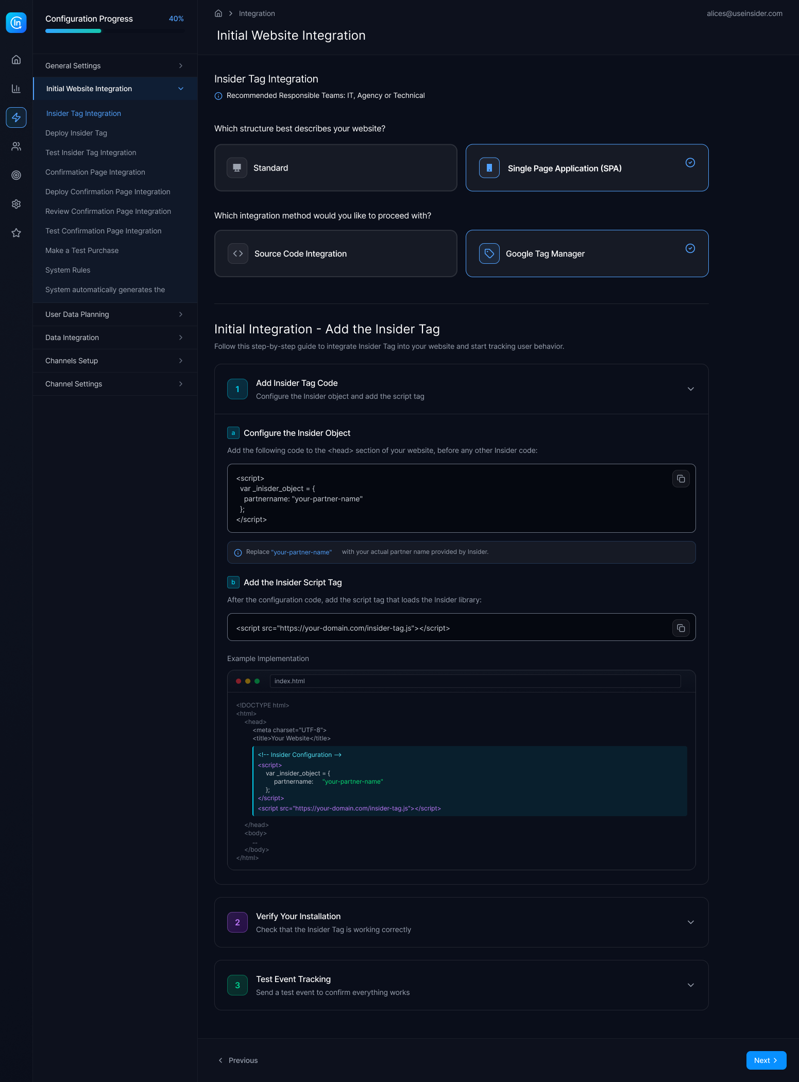
Task: Open Insider Tag Integration menu item
Action: 83,113
